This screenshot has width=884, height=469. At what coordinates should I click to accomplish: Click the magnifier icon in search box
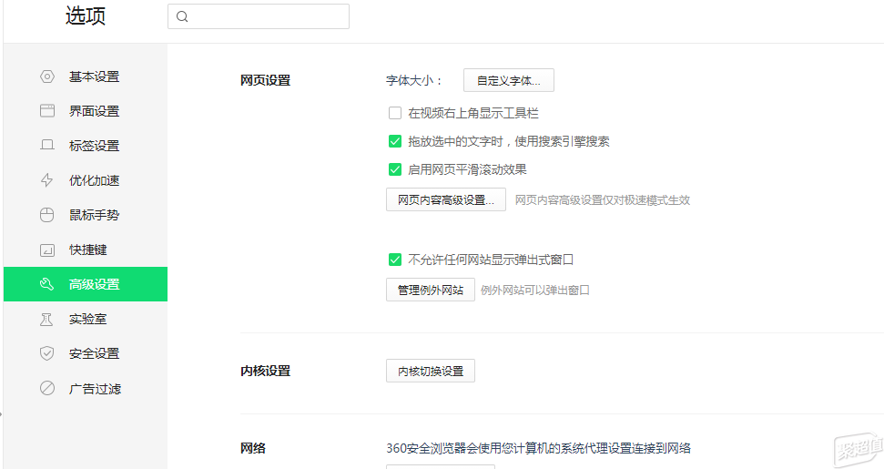(x=182, y=16)
